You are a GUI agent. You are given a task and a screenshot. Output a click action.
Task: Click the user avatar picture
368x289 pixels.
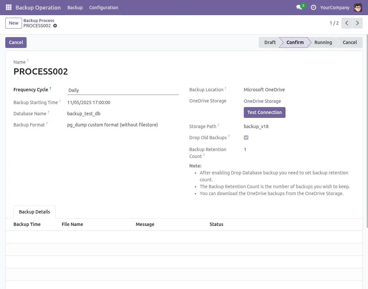pos(358,7)
